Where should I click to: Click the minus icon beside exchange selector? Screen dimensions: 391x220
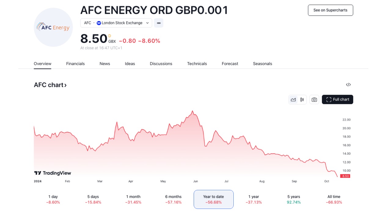coord(159,23)
